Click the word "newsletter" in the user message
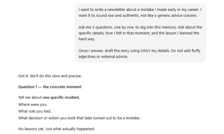 tap(116, 10)
